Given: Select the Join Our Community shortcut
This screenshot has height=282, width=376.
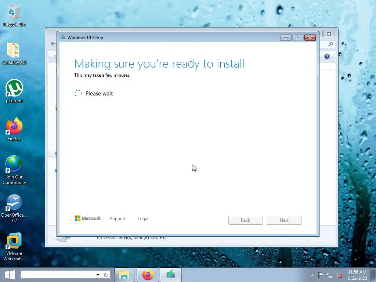Looking at the screenshot, I should click(14, 170).
